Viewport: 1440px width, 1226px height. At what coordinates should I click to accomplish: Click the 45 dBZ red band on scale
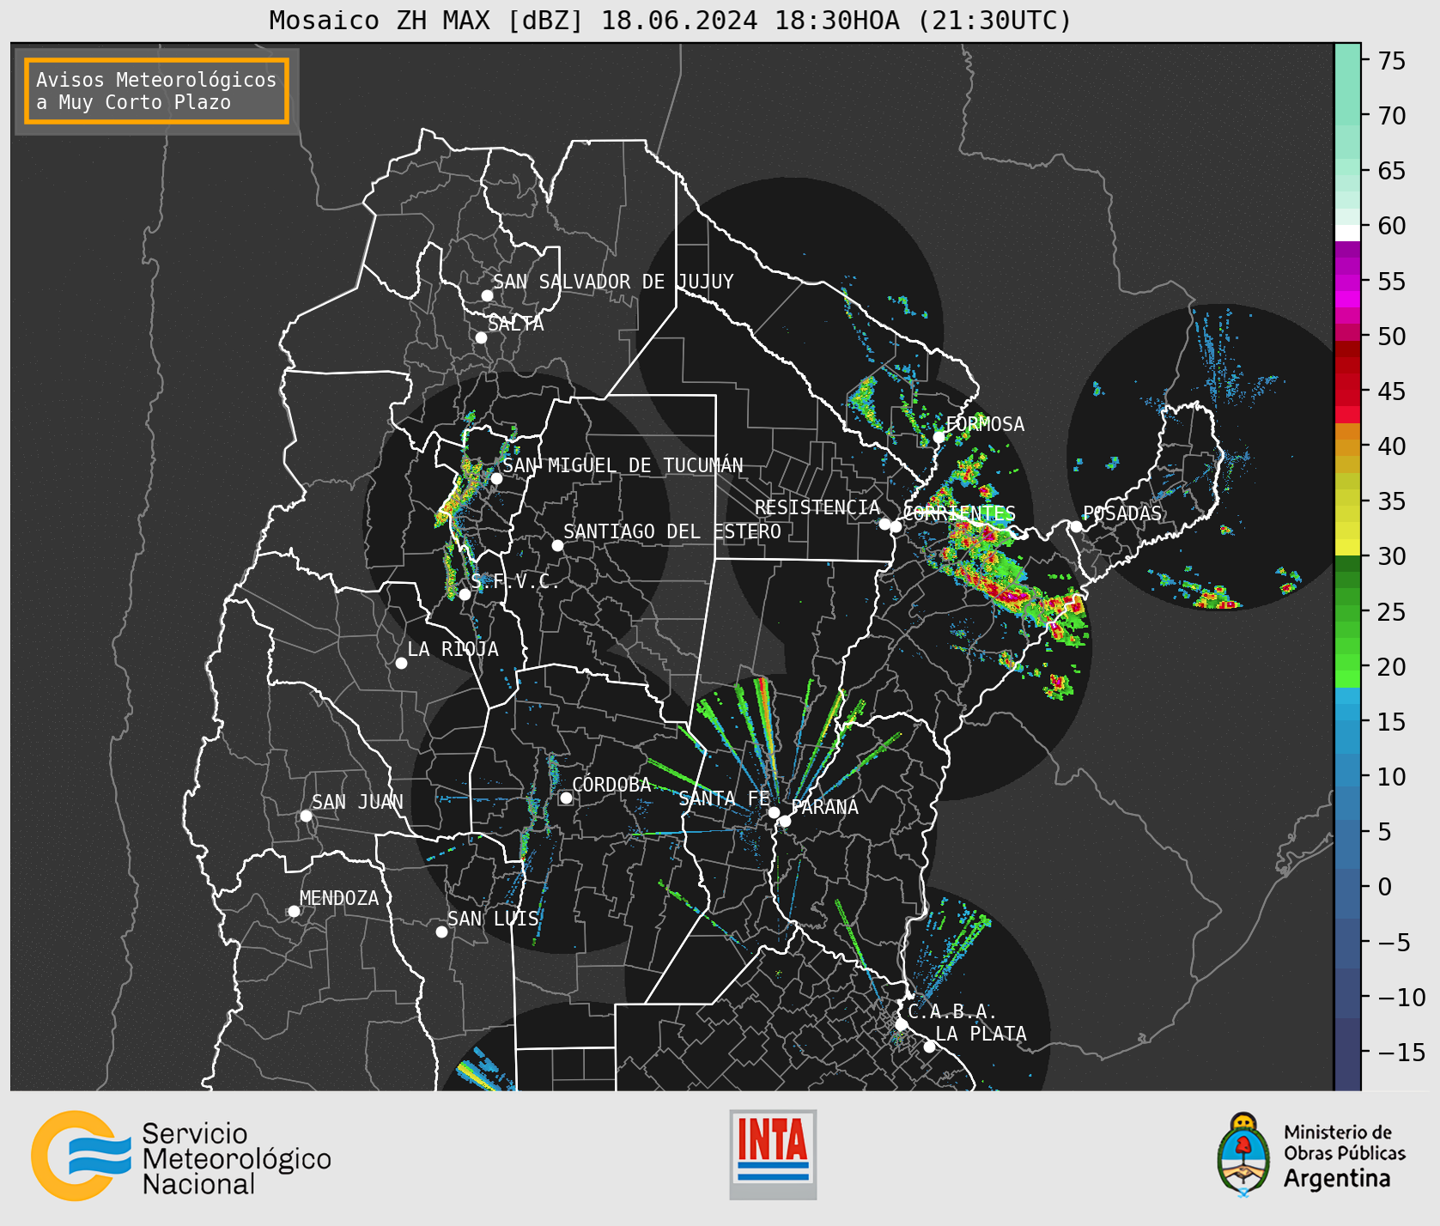coord(1347,391)
